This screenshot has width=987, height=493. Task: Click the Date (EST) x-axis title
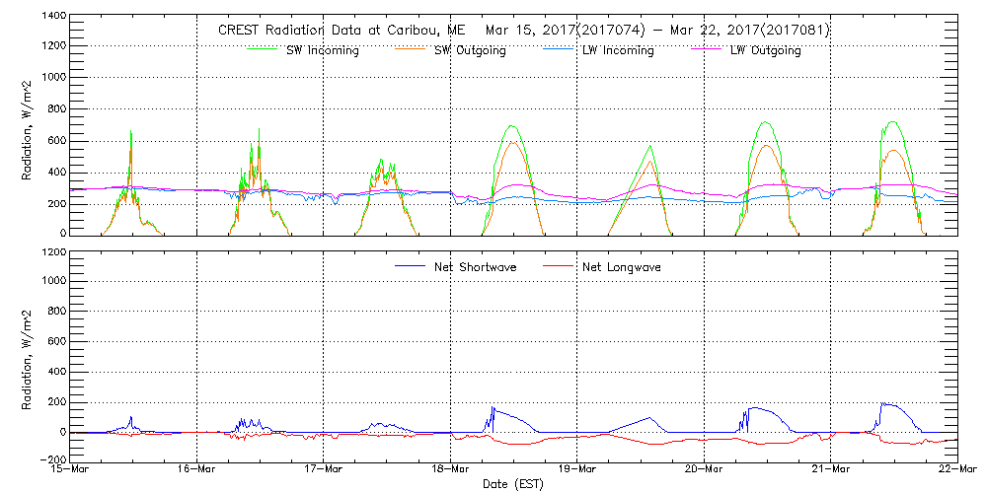pyautogui.click(x=514, y=484)
